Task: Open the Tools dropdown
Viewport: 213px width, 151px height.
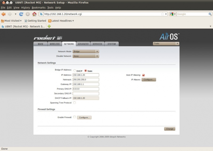Action: pos(166,43)
